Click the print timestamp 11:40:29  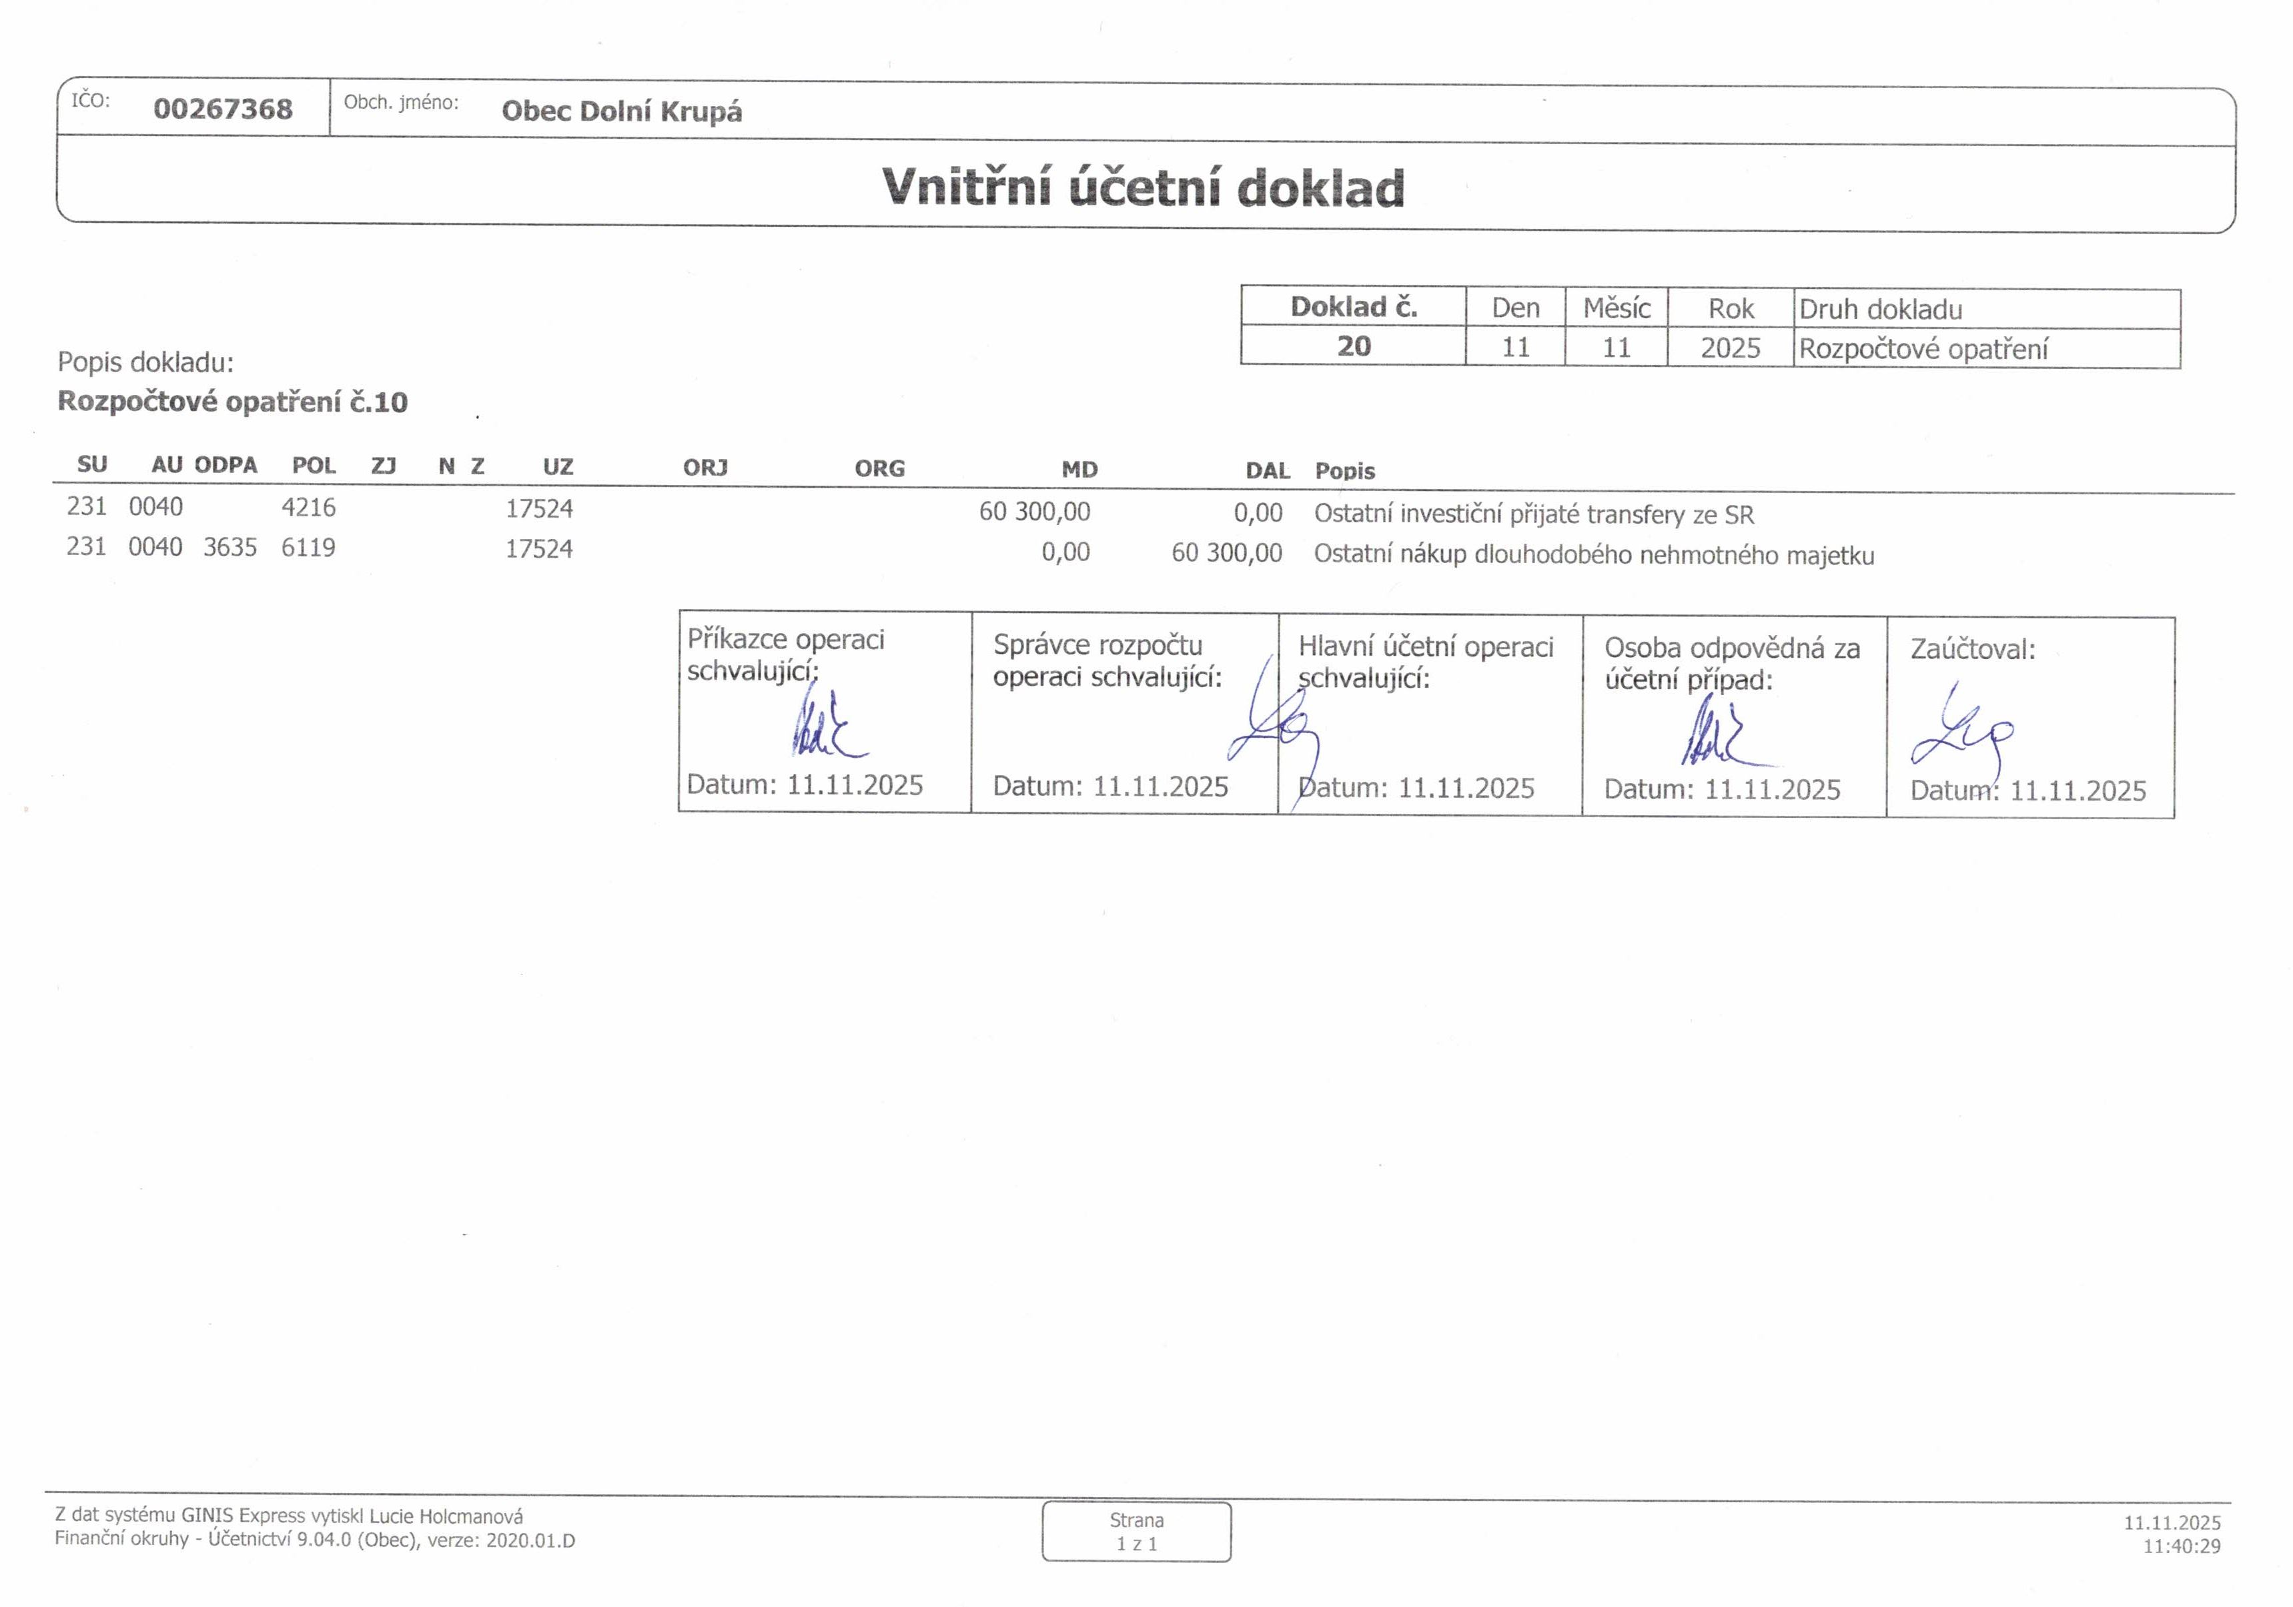pos(2181,1546)
